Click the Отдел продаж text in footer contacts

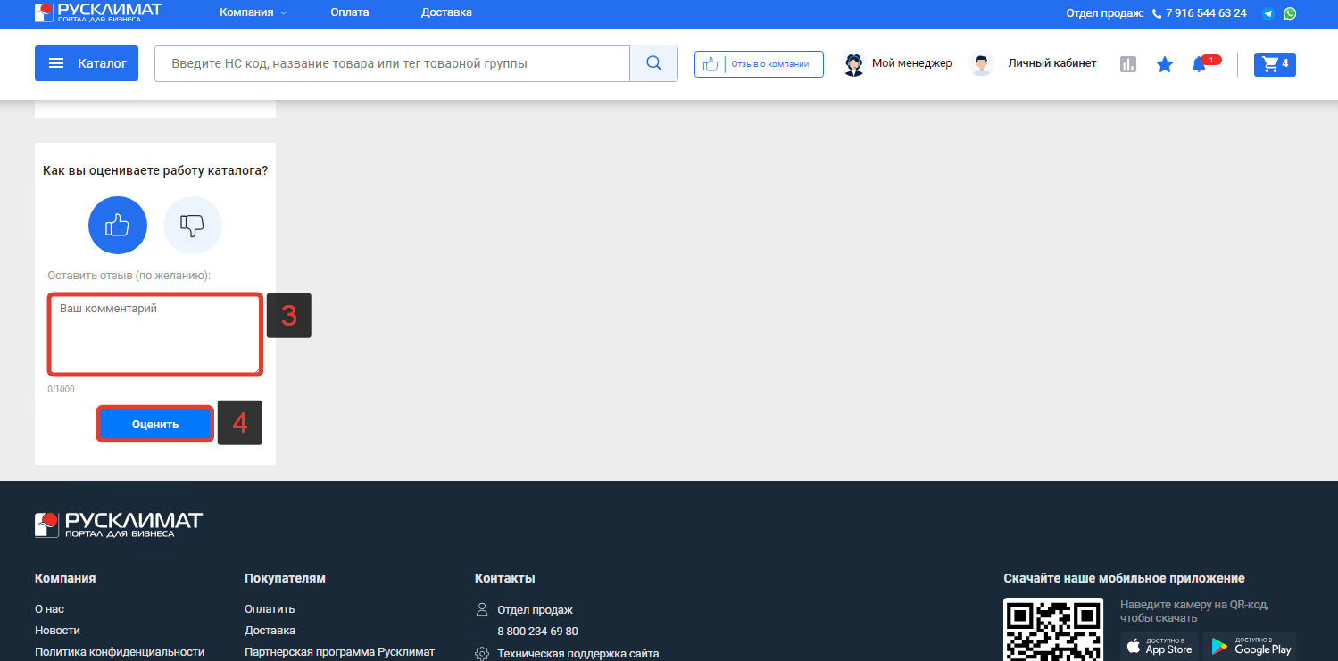(x=536, y=610)
